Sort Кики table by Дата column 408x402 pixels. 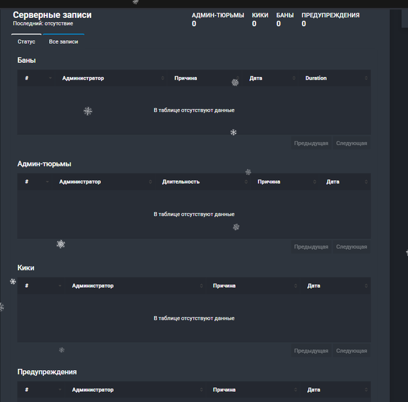tap(335, 286)
